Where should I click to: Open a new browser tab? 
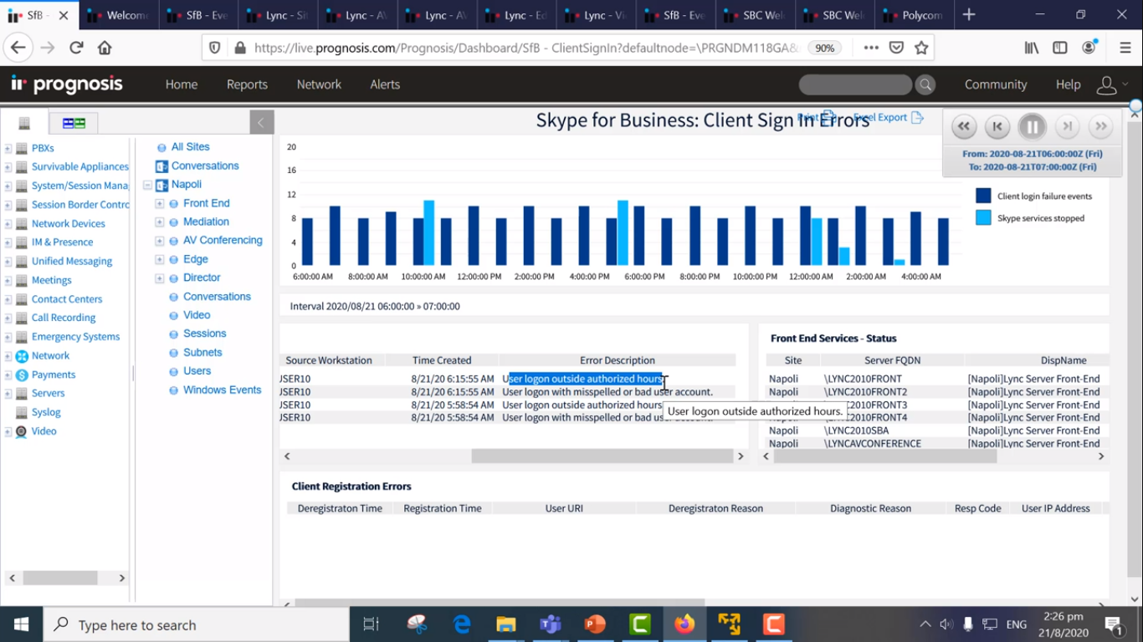click(969, 14)
